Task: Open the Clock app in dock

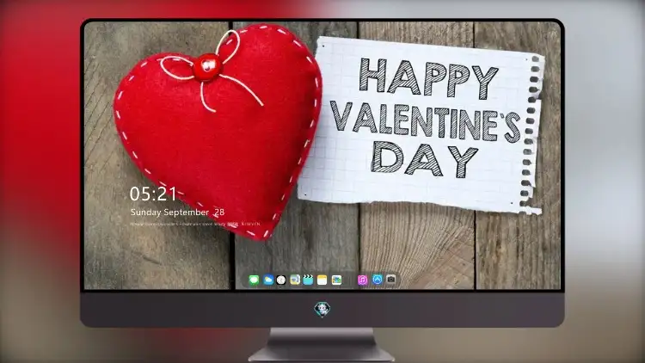Action: click(281, 280)
